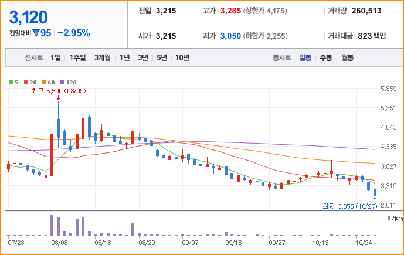Switch candle chart to 주봉
Screen dimensions: 404x255
point(326,57)
